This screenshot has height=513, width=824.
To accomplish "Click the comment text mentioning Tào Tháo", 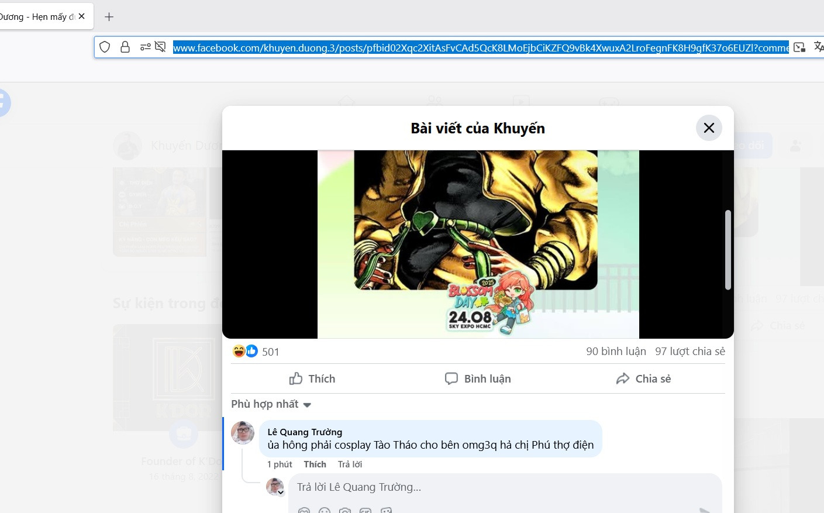I will (430, 445).
